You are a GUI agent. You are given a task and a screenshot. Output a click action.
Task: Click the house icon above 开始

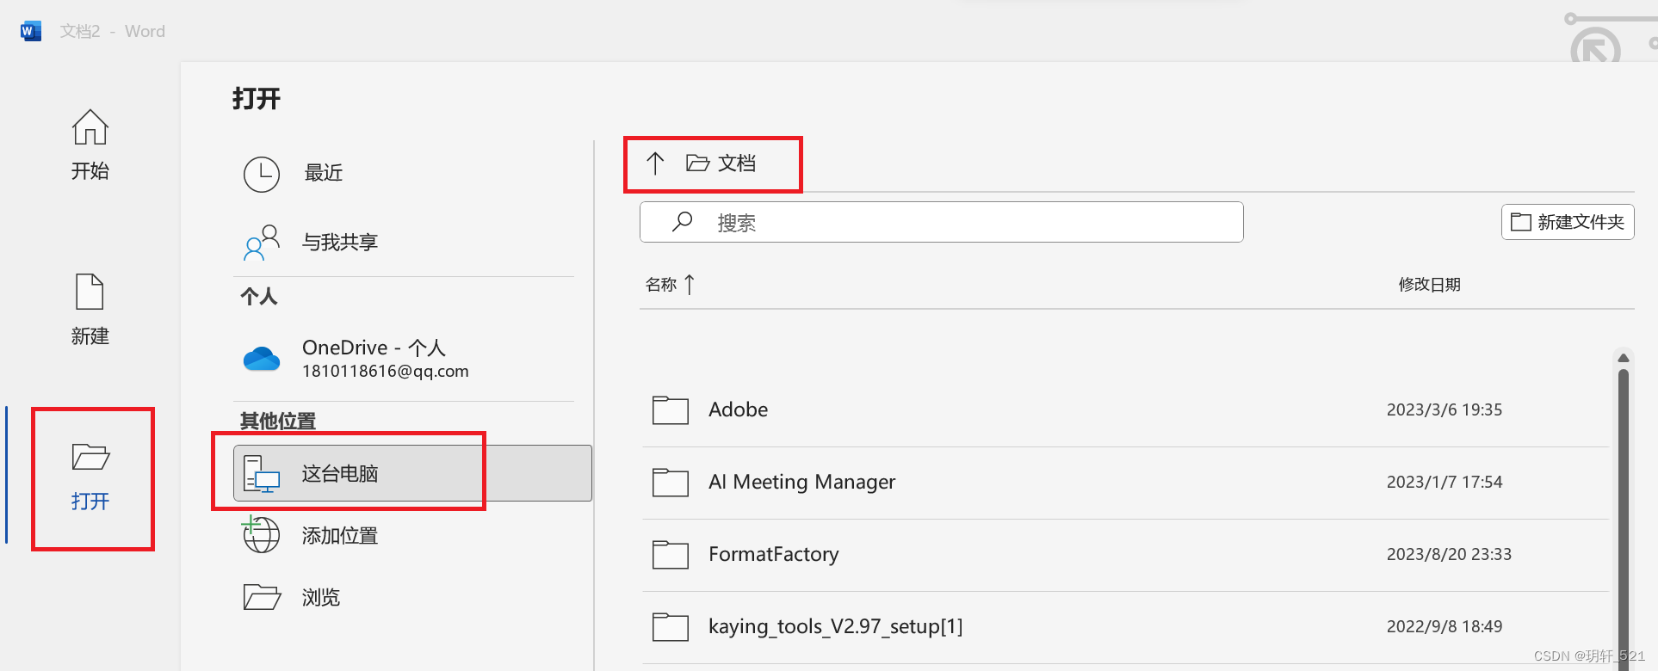90,127
